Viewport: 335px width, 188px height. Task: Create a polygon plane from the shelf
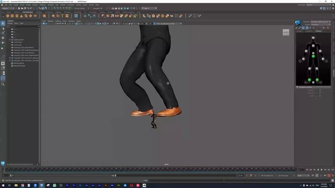[30, 16]
